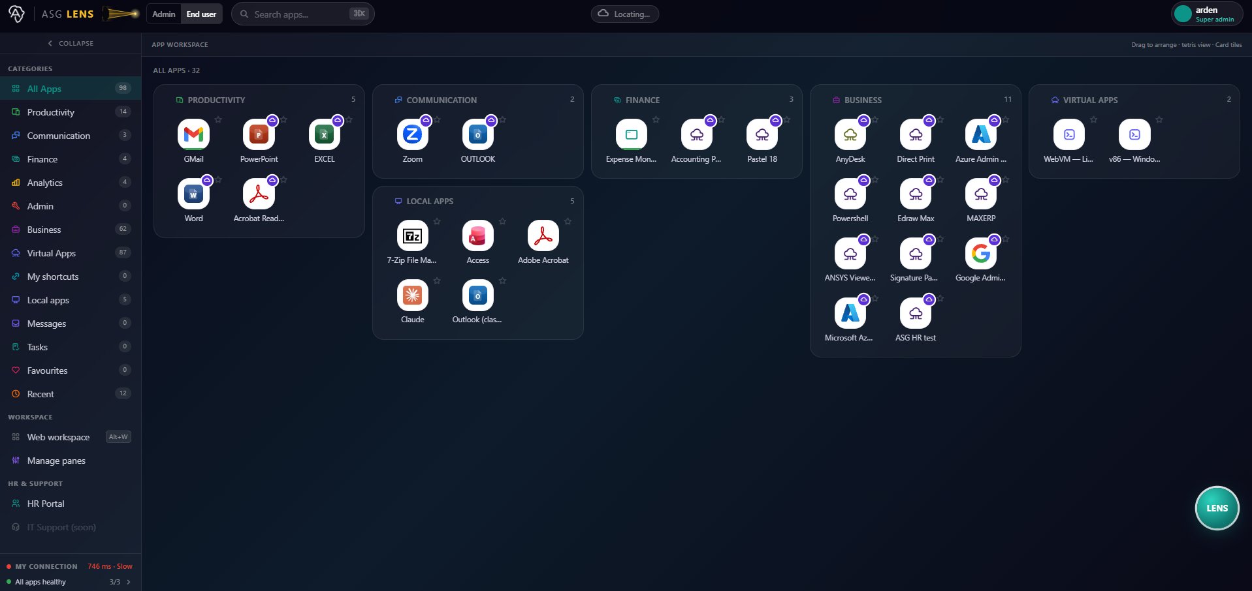The image size is (1252, 591).
Task: Collapse the left sidebar
Action: [x=71, y=43]
